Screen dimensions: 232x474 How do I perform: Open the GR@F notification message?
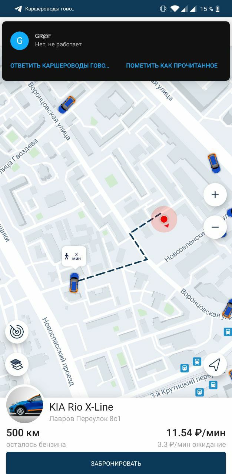[x=116, y=41]
